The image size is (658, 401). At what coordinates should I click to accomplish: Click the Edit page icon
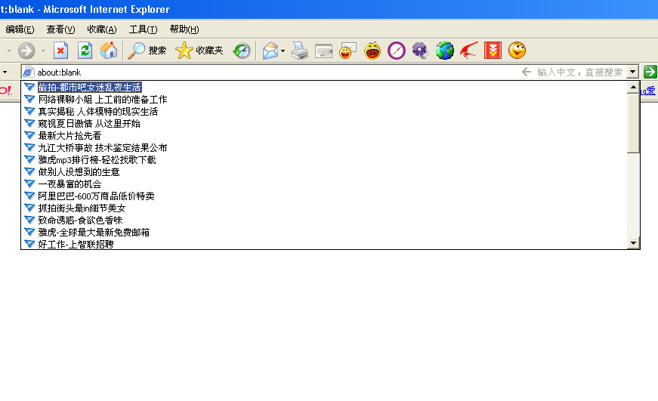coord(323,51)
